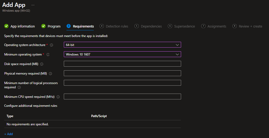Go to the Program tab
The height and width of the screenshot is (138, 269).
coord(51,26)
